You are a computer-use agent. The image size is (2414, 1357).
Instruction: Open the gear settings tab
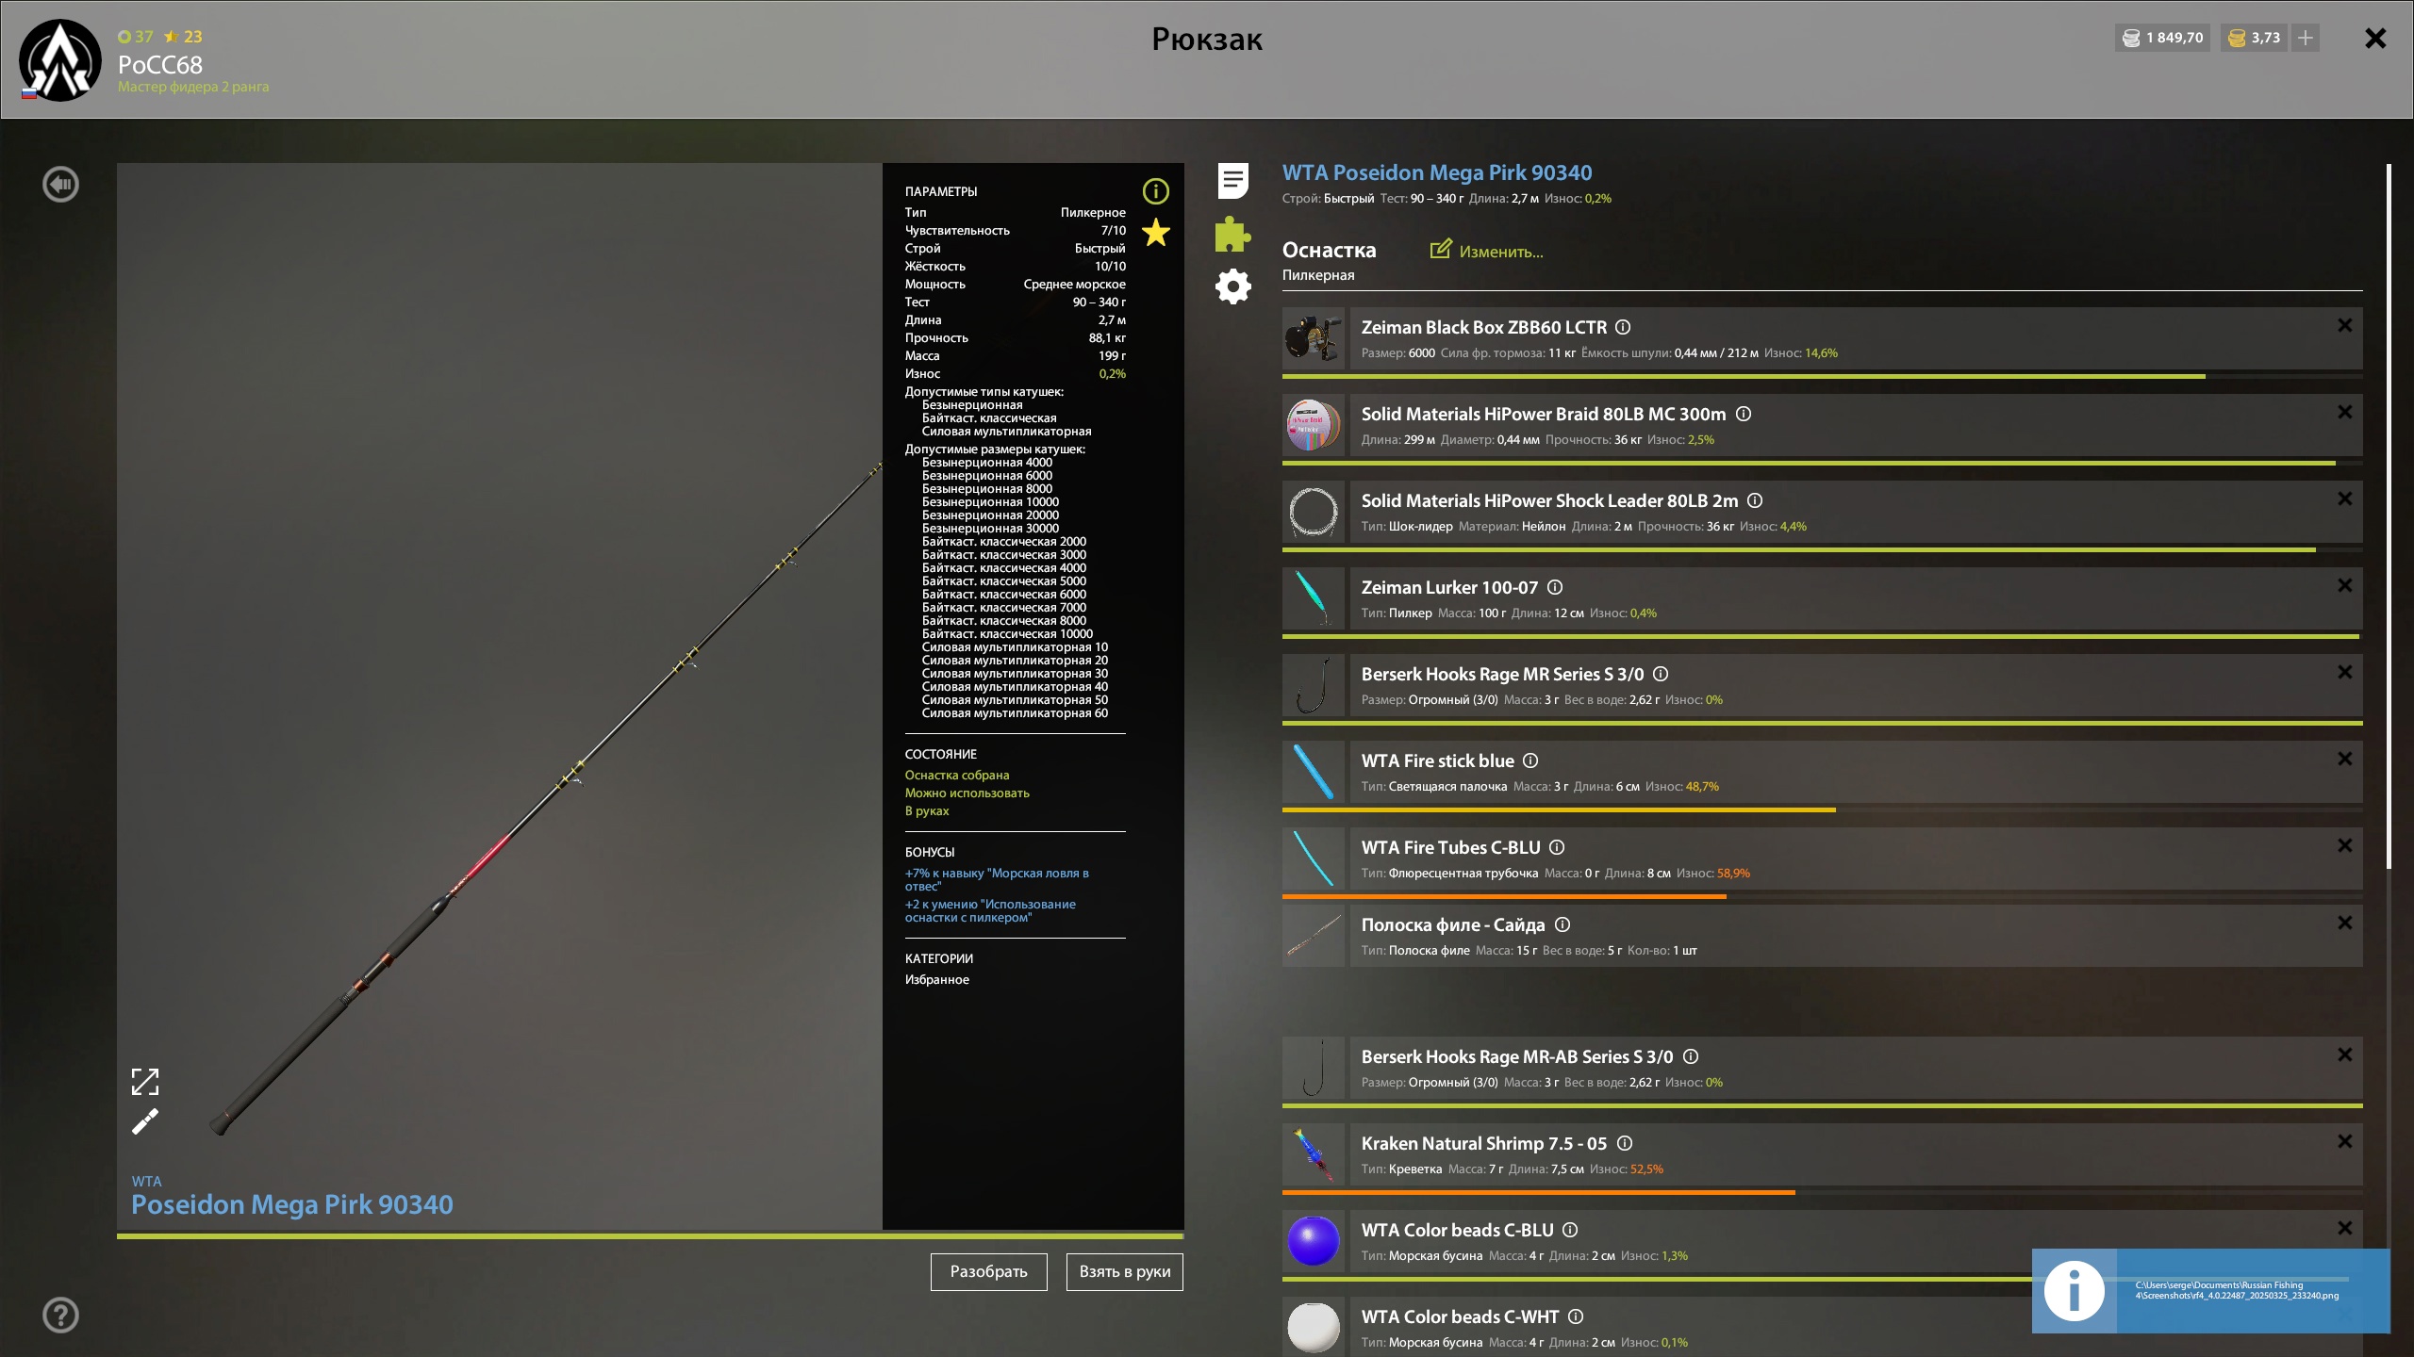1233,286
